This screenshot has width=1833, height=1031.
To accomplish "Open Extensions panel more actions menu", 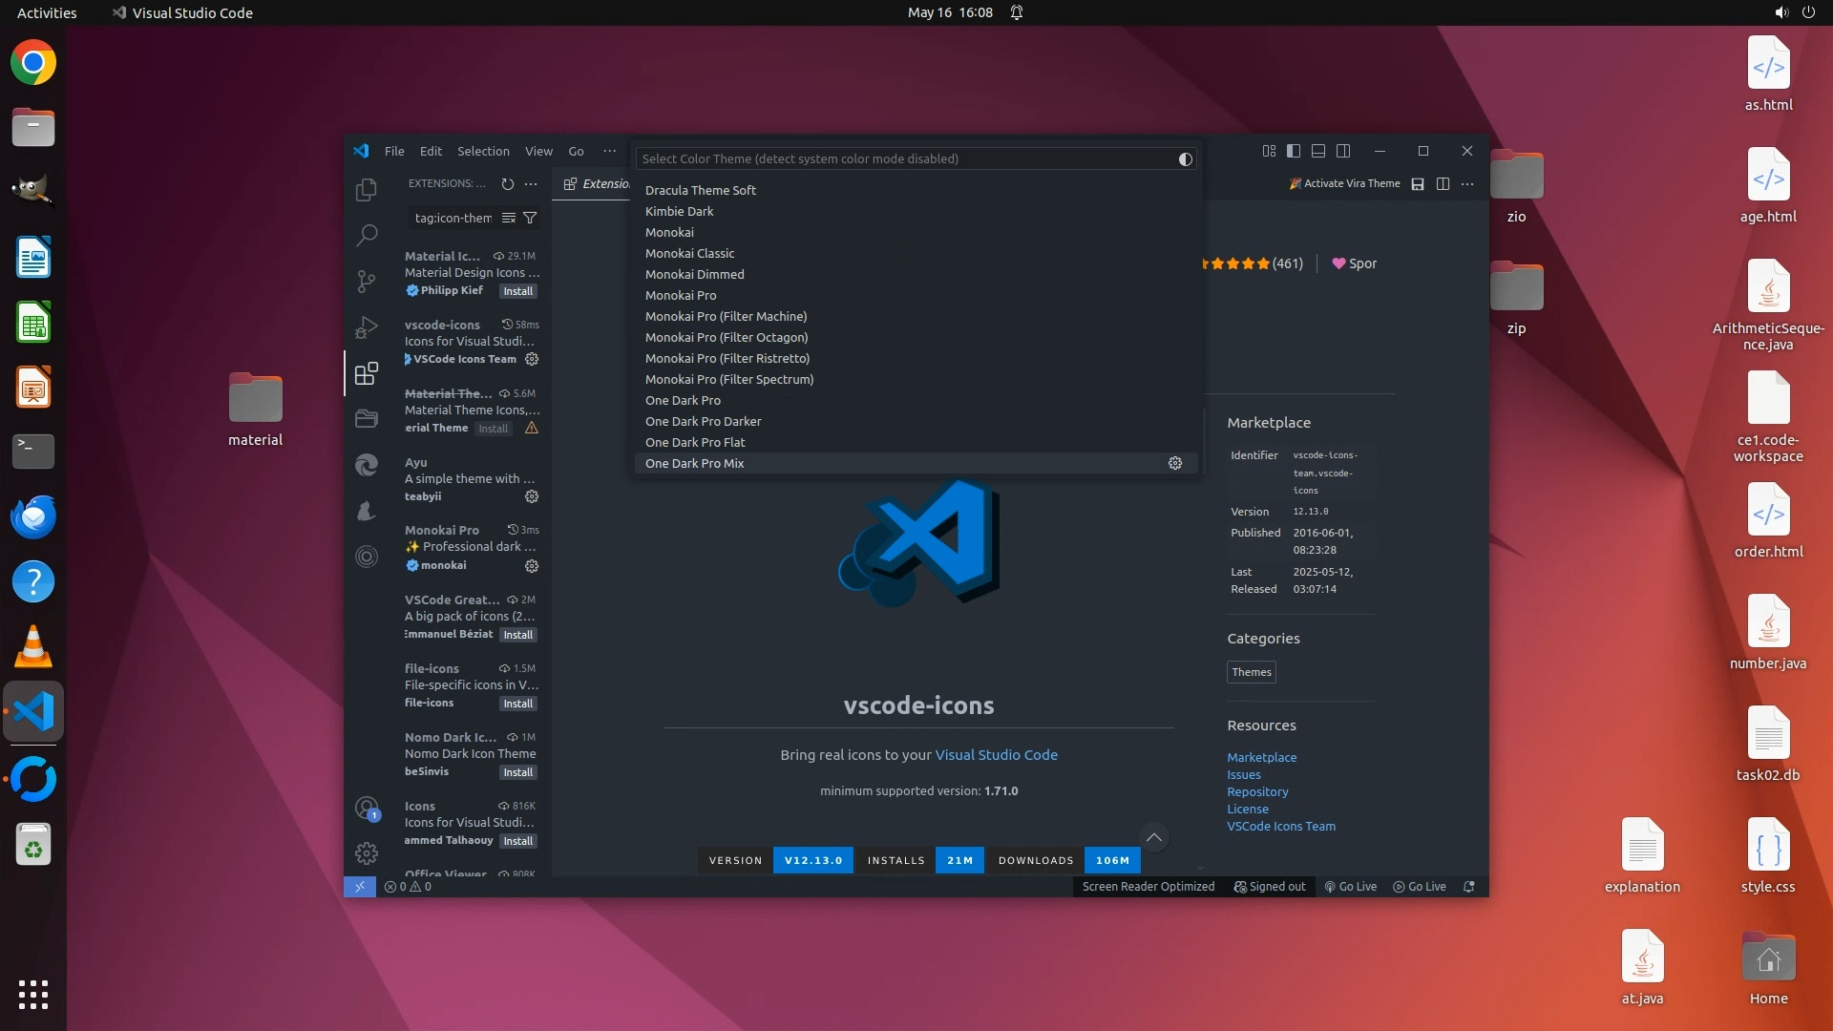I will point(531,184).
